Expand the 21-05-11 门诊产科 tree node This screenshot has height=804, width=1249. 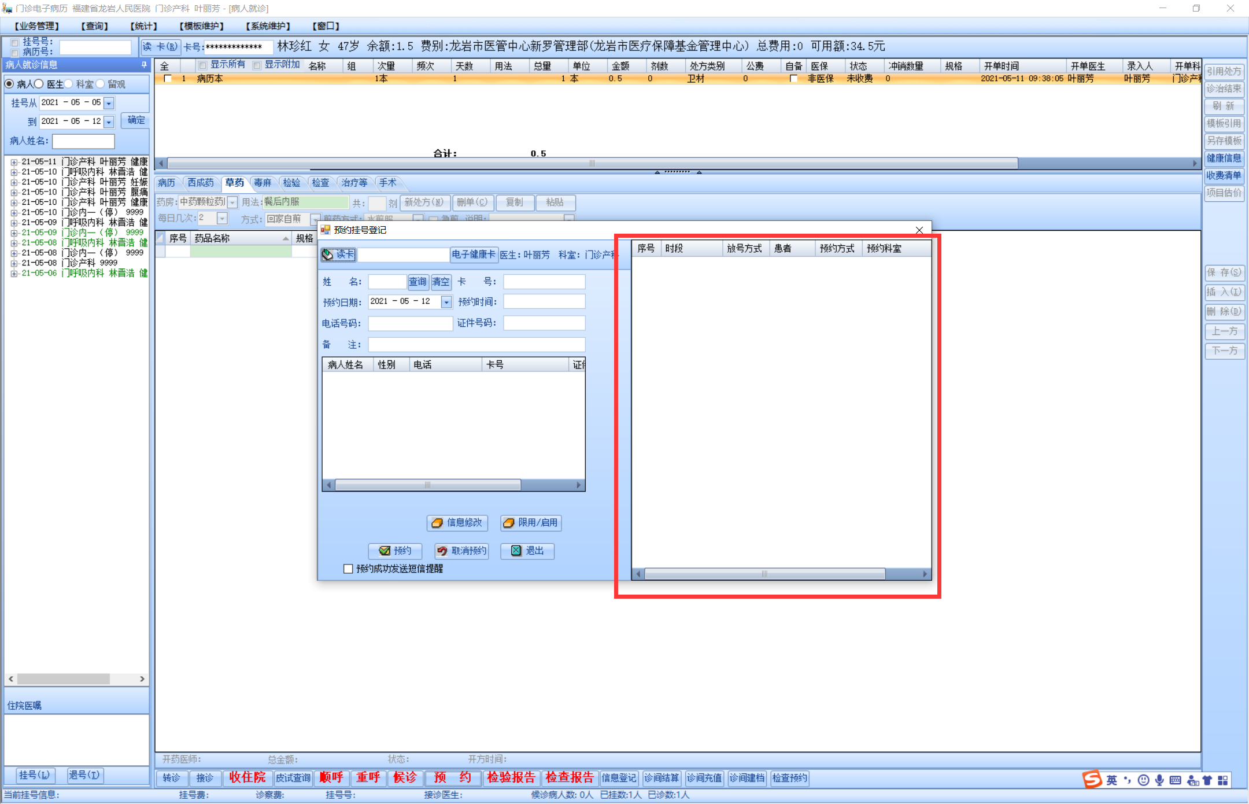point(13,162)
